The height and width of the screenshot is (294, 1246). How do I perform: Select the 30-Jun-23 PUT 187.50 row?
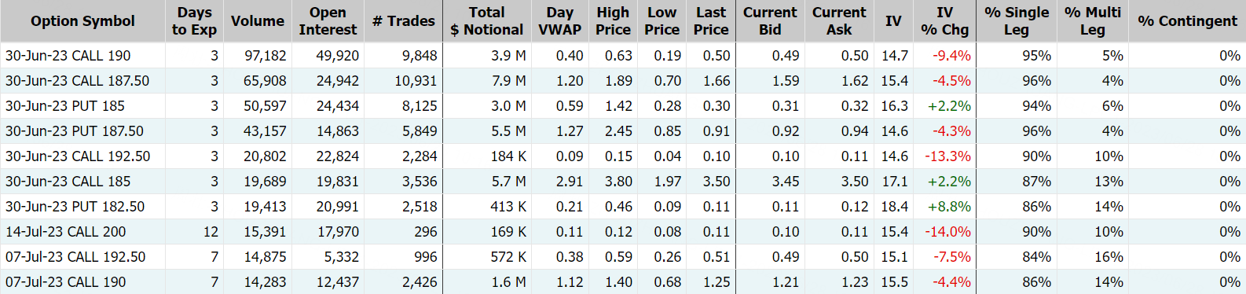pos(623,130)
